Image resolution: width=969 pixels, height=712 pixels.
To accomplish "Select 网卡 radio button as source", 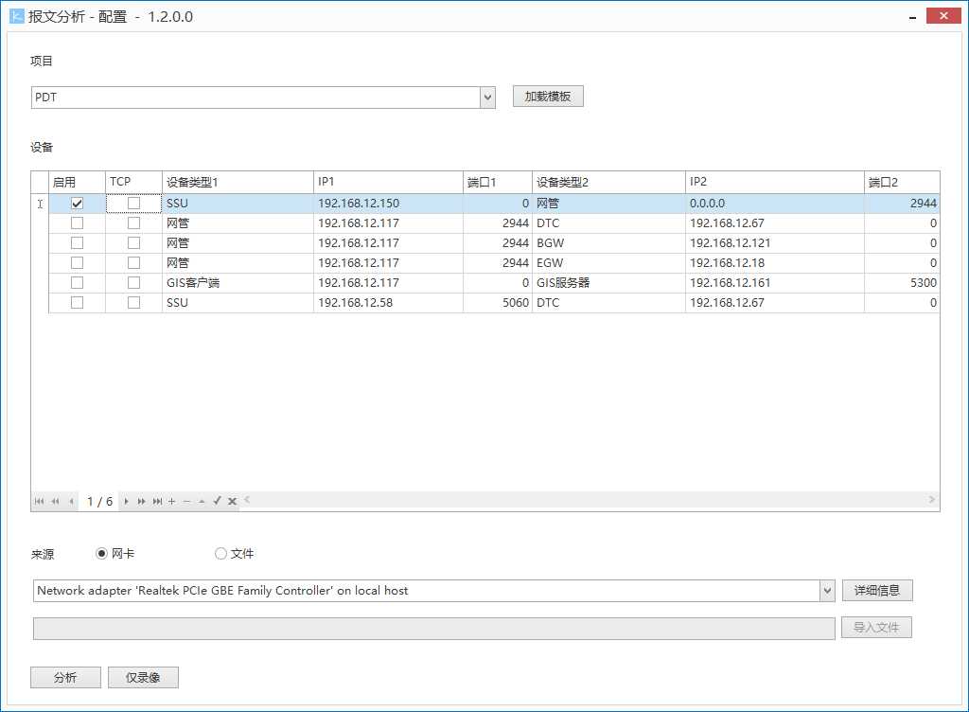I will click(x=102, y=553).
